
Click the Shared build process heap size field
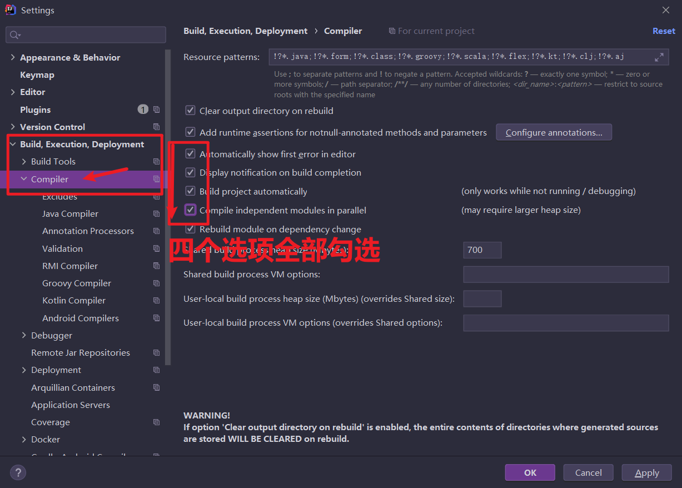coord(482,250)
